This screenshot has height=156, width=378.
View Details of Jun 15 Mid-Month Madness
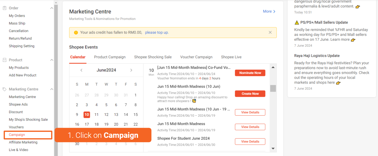tap(250, 127)
